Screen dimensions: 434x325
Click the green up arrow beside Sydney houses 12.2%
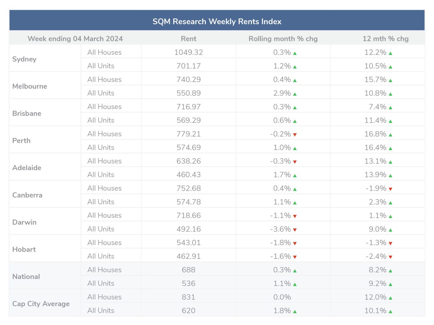(x=390, y=53)
